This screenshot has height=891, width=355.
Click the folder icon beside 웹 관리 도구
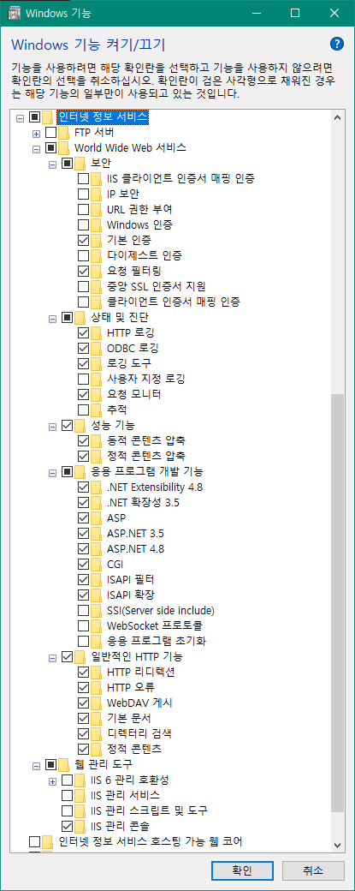(64, 764)
